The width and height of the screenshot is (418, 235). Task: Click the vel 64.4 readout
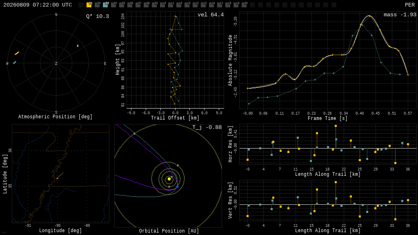(x=211, y=15)
